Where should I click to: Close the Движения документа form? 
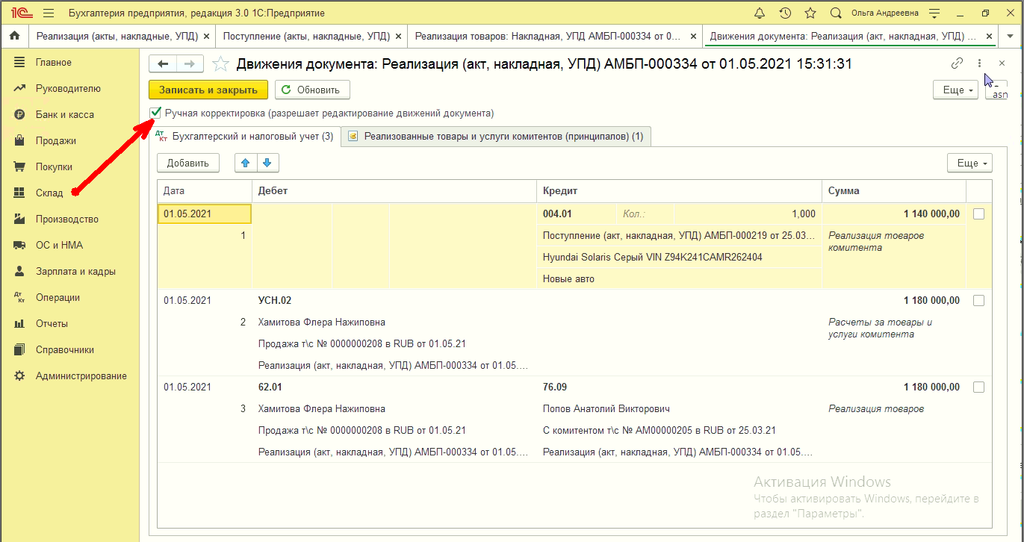tap(1002, 63)
